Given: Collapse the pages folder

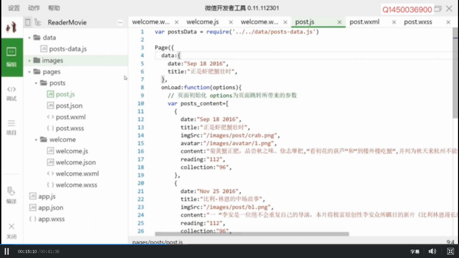Looking at the screenshot, I should (x=30, y=72).
